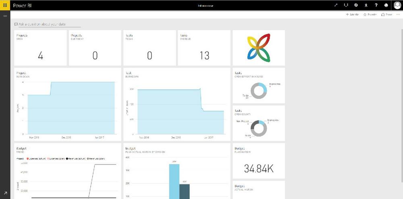Mark dashboard as Favorite with star
The image size is (403, 199).
pyautogui.click(x=370, y=14)
